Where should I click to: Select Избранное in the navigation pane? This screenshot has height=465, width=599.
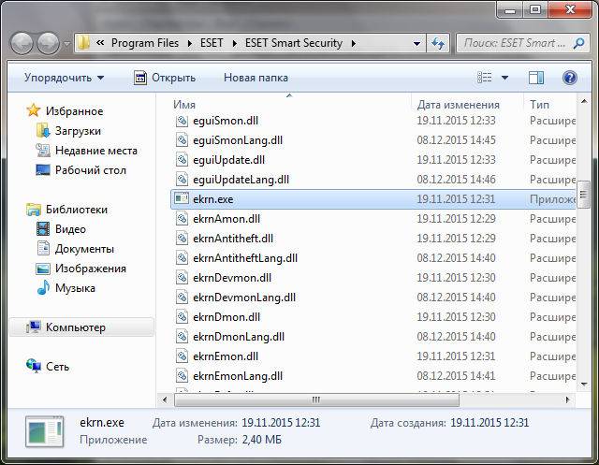click(x=65, y=110)
